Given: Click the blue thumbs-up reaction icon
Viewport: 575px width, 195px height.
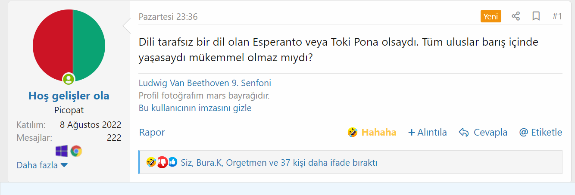Looking at the screenshot, I should point(172,162).
